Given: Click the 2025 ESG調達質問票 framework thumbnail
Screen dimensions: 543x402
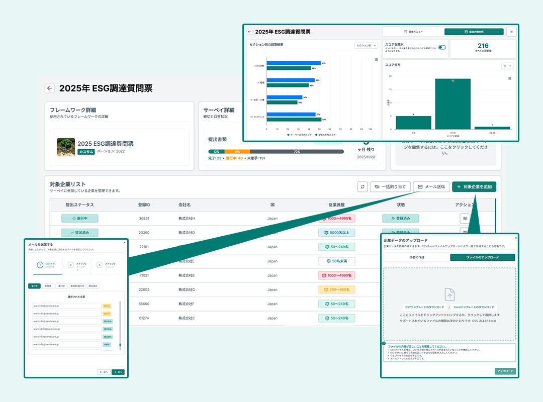Looking at the screenshot, I should point(66,147).
